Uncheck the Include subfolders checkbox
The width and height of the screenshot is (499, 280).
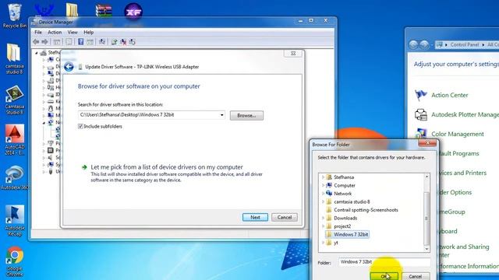pyautogui.click(x=80, y=126)
